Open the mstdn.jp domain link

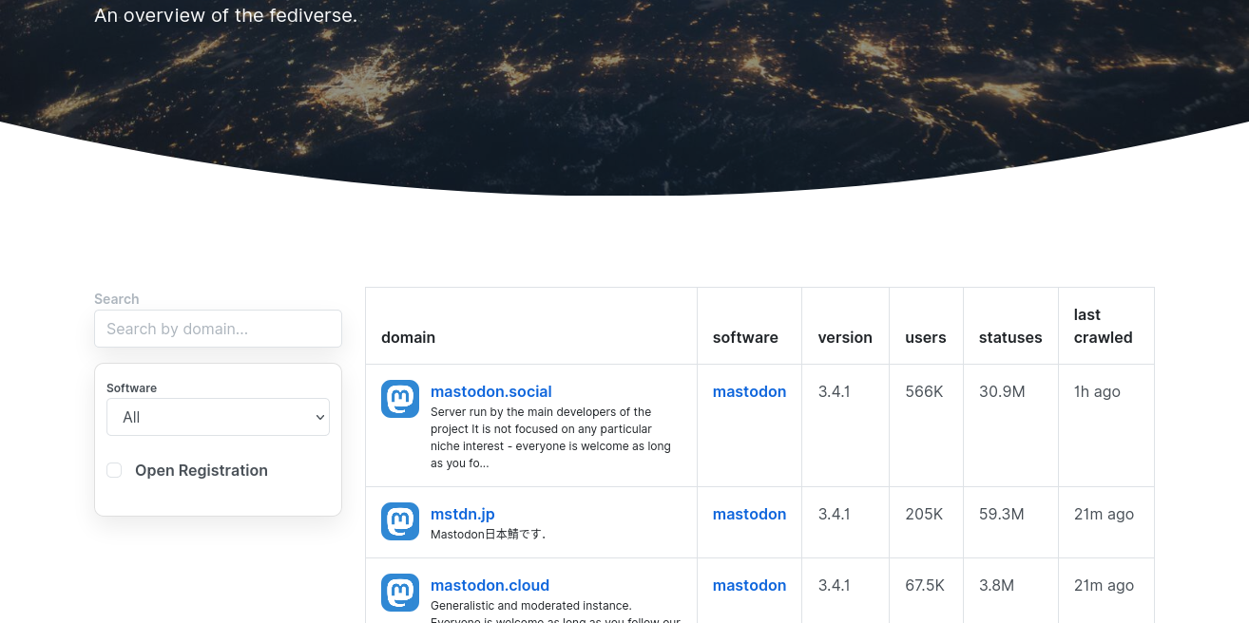(462, 514)
